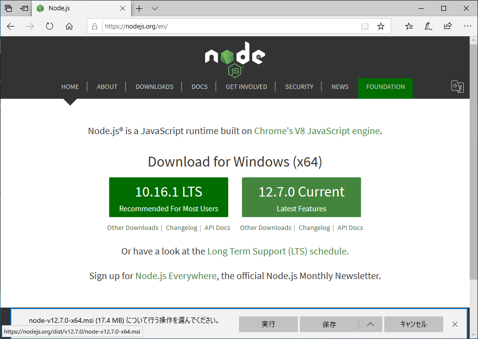Image resolution: width=478 pixels, height=339 pixels.
Task: Open Node.js Everywhere newsletter link
Action: 176,276
